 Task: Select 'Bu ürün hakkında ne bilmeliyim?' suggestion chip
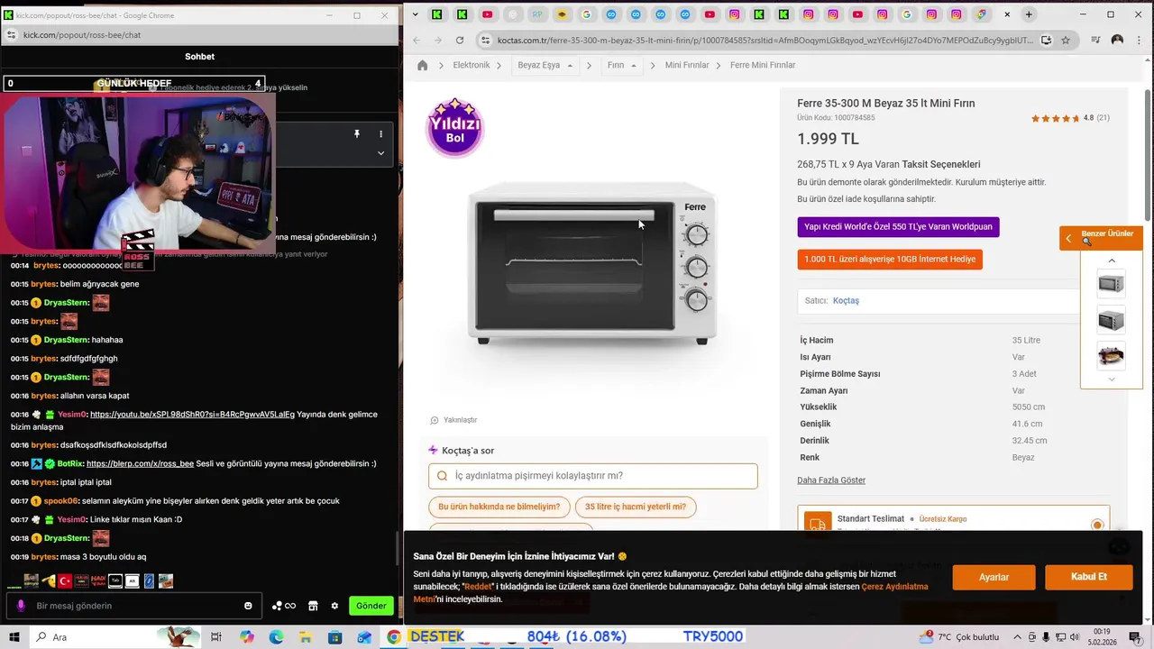point(499,507)
